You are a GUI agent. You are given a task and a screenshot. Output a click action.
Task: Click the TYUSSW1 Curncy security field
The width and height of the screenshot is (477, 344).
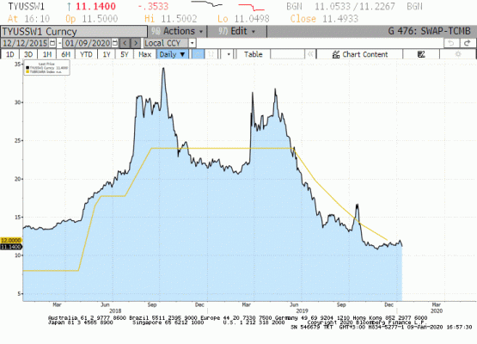point(74,31)
